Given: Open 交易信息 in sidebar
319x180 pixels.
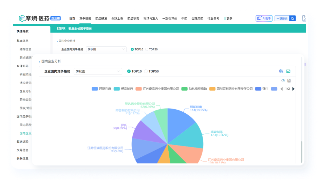Looking at the screenshot, I should pyautogui.click(x=22, y=150).
